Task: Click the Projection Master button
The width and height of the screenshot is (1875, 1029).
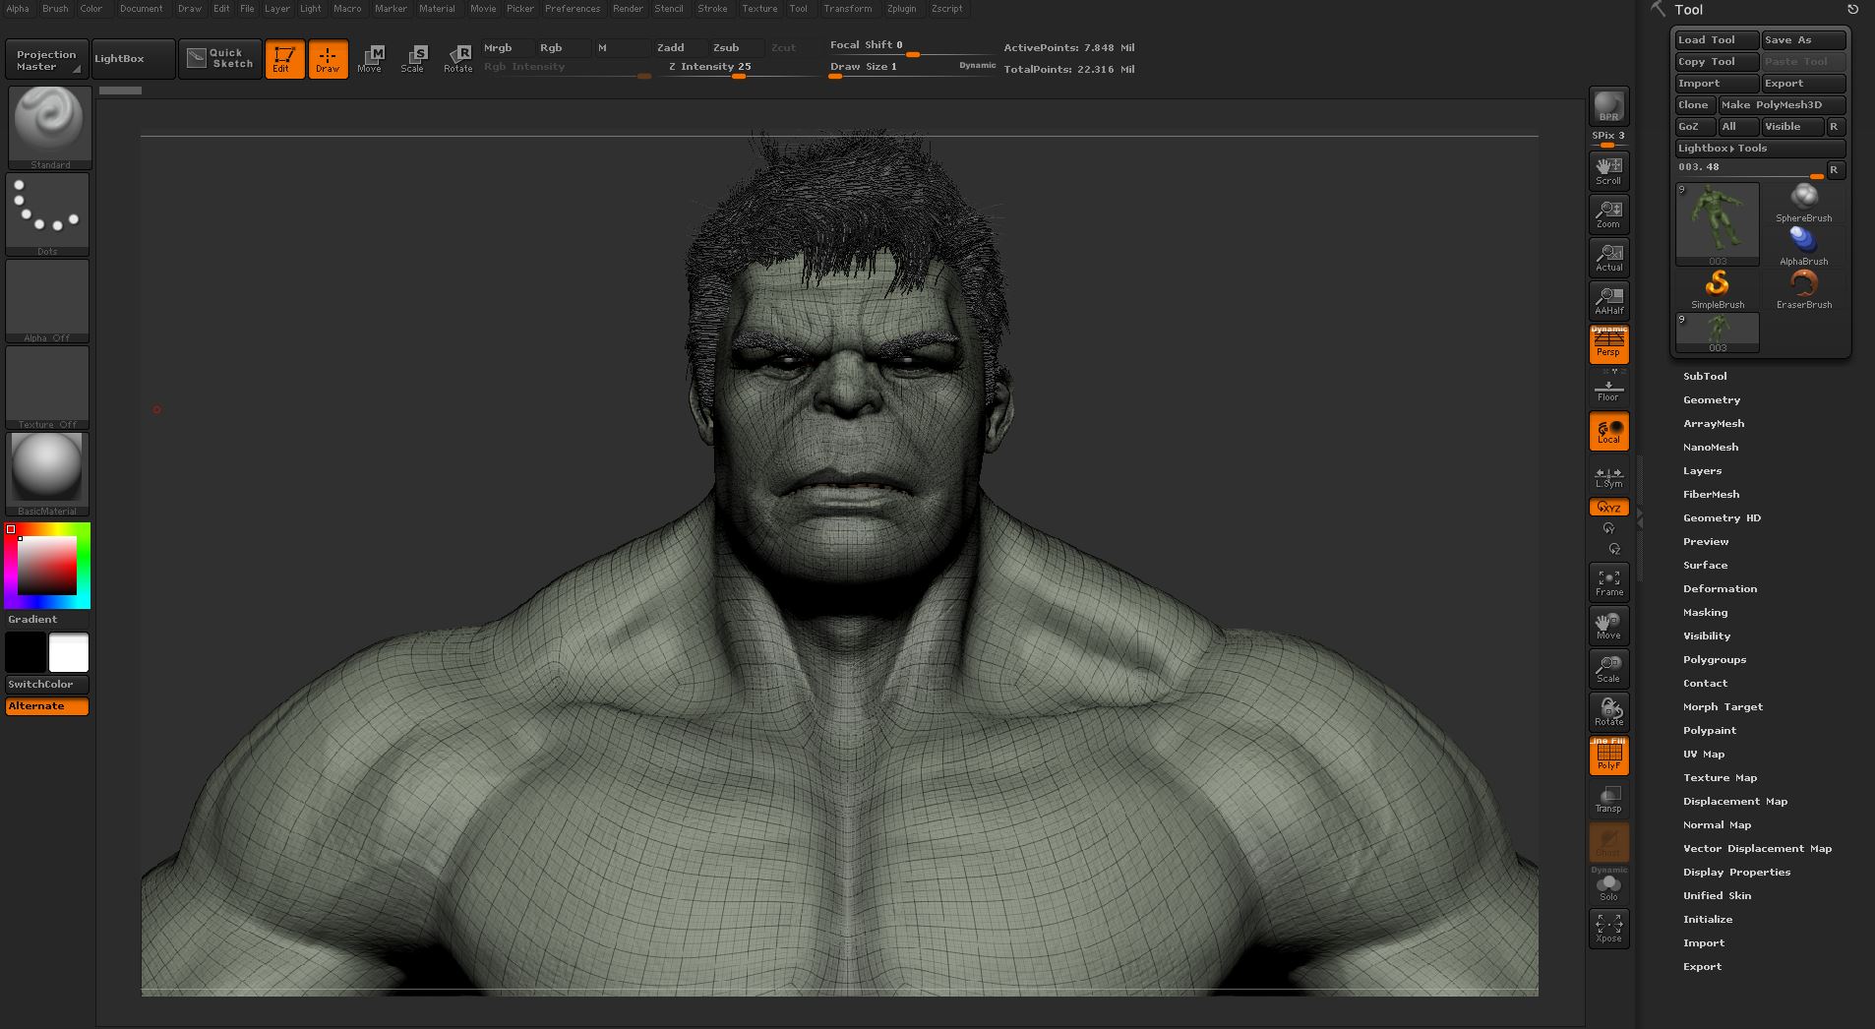Action: 46,60
